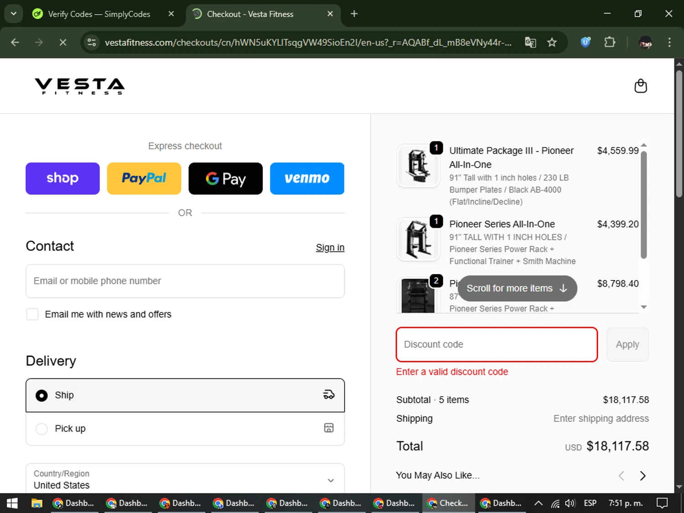Open the notifications center icon
Image resolution: width=684 pixels, height=513 pixels.
(x=662, y=503)
